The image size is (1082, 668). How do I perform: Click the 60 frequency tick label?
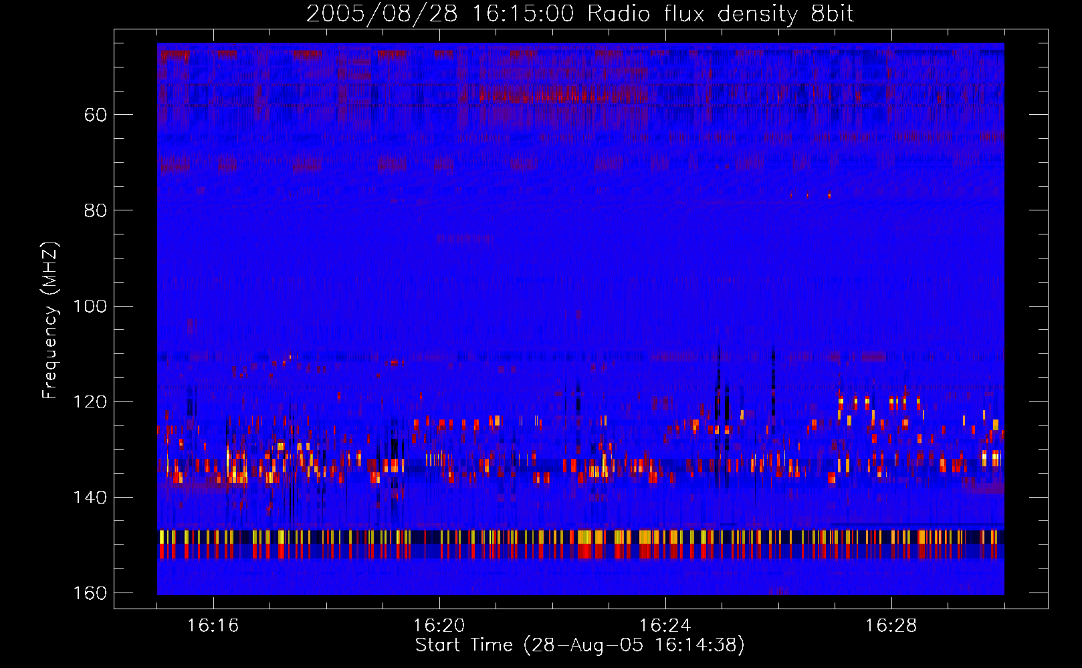point(96,115)
